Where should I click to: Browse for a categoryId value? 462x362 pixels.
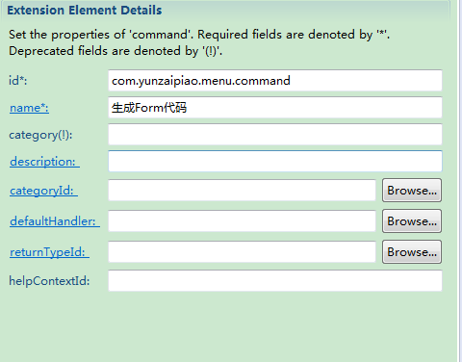pos(412,191)
